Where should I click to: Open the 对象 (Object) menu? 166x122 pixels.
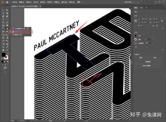[29, 2]
